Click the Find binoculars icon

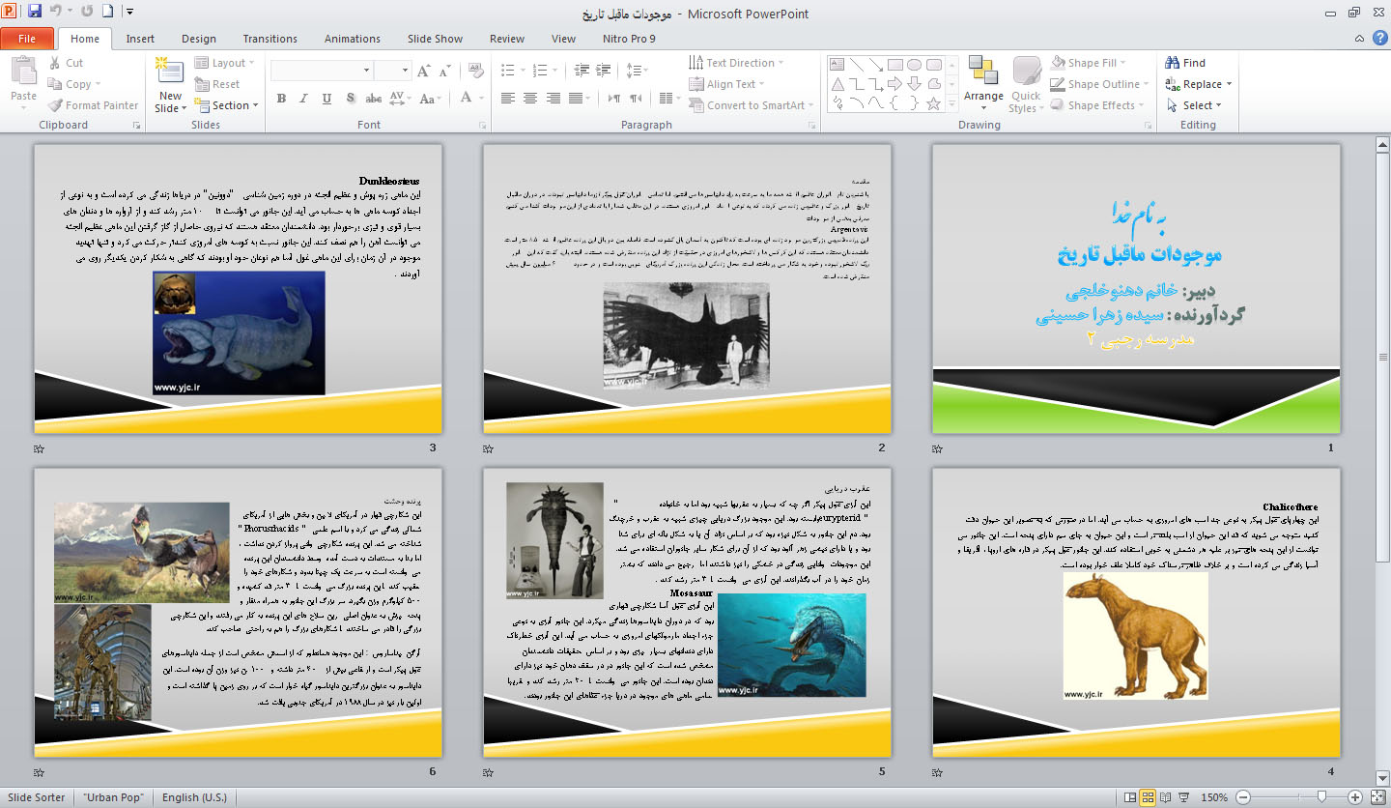(1173, 63)
